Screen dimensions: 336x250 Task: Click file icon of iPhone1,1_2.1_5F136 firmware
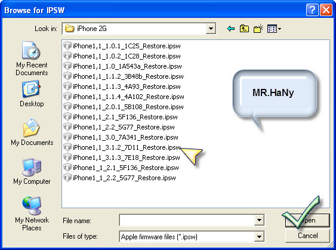click(x=67, y=117)
